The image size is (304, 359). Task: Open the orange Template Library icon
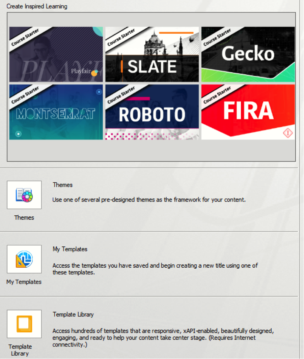(x=24, y=324)
